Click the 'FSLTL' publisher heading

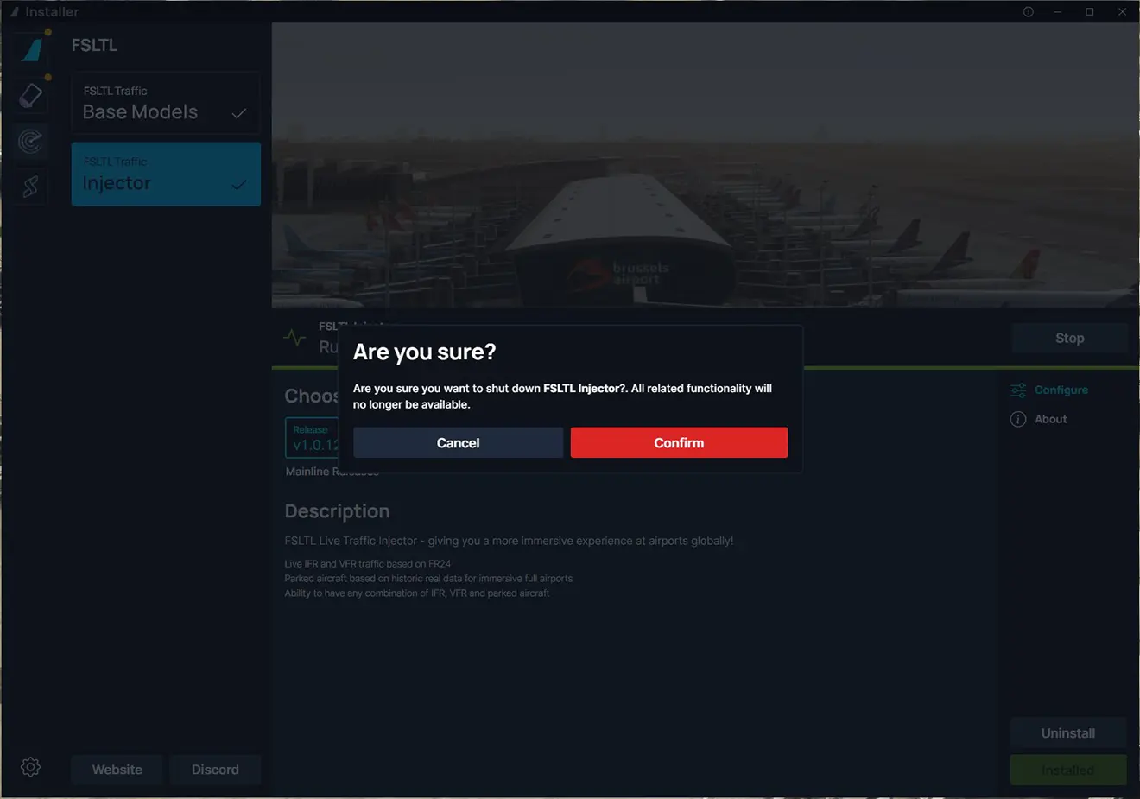click(x=94, y=45)
